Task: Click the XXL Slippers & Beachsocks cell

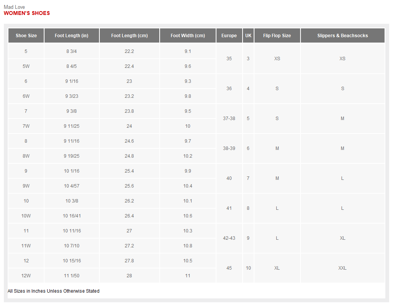Action: 342,268
